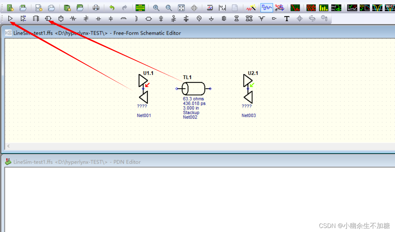
Task: Select the add inductor tool
Action: pyautogui.click(x=123, y=18)
